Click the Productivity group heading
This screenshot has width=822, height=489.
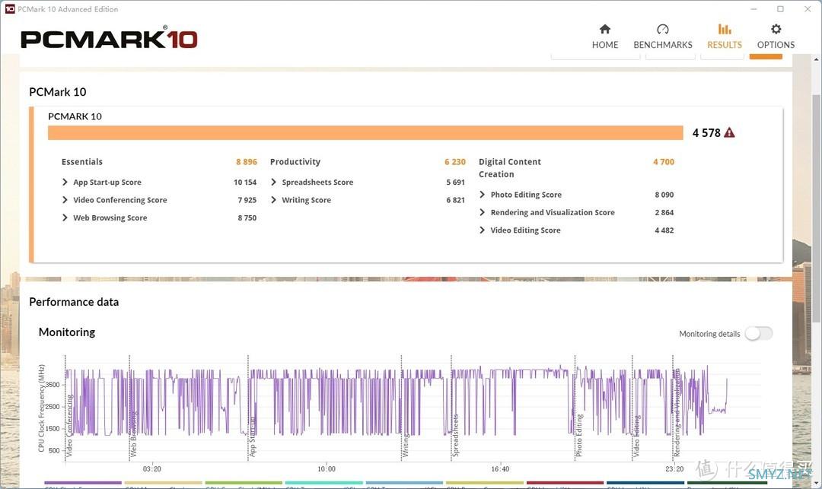(295, 162)
